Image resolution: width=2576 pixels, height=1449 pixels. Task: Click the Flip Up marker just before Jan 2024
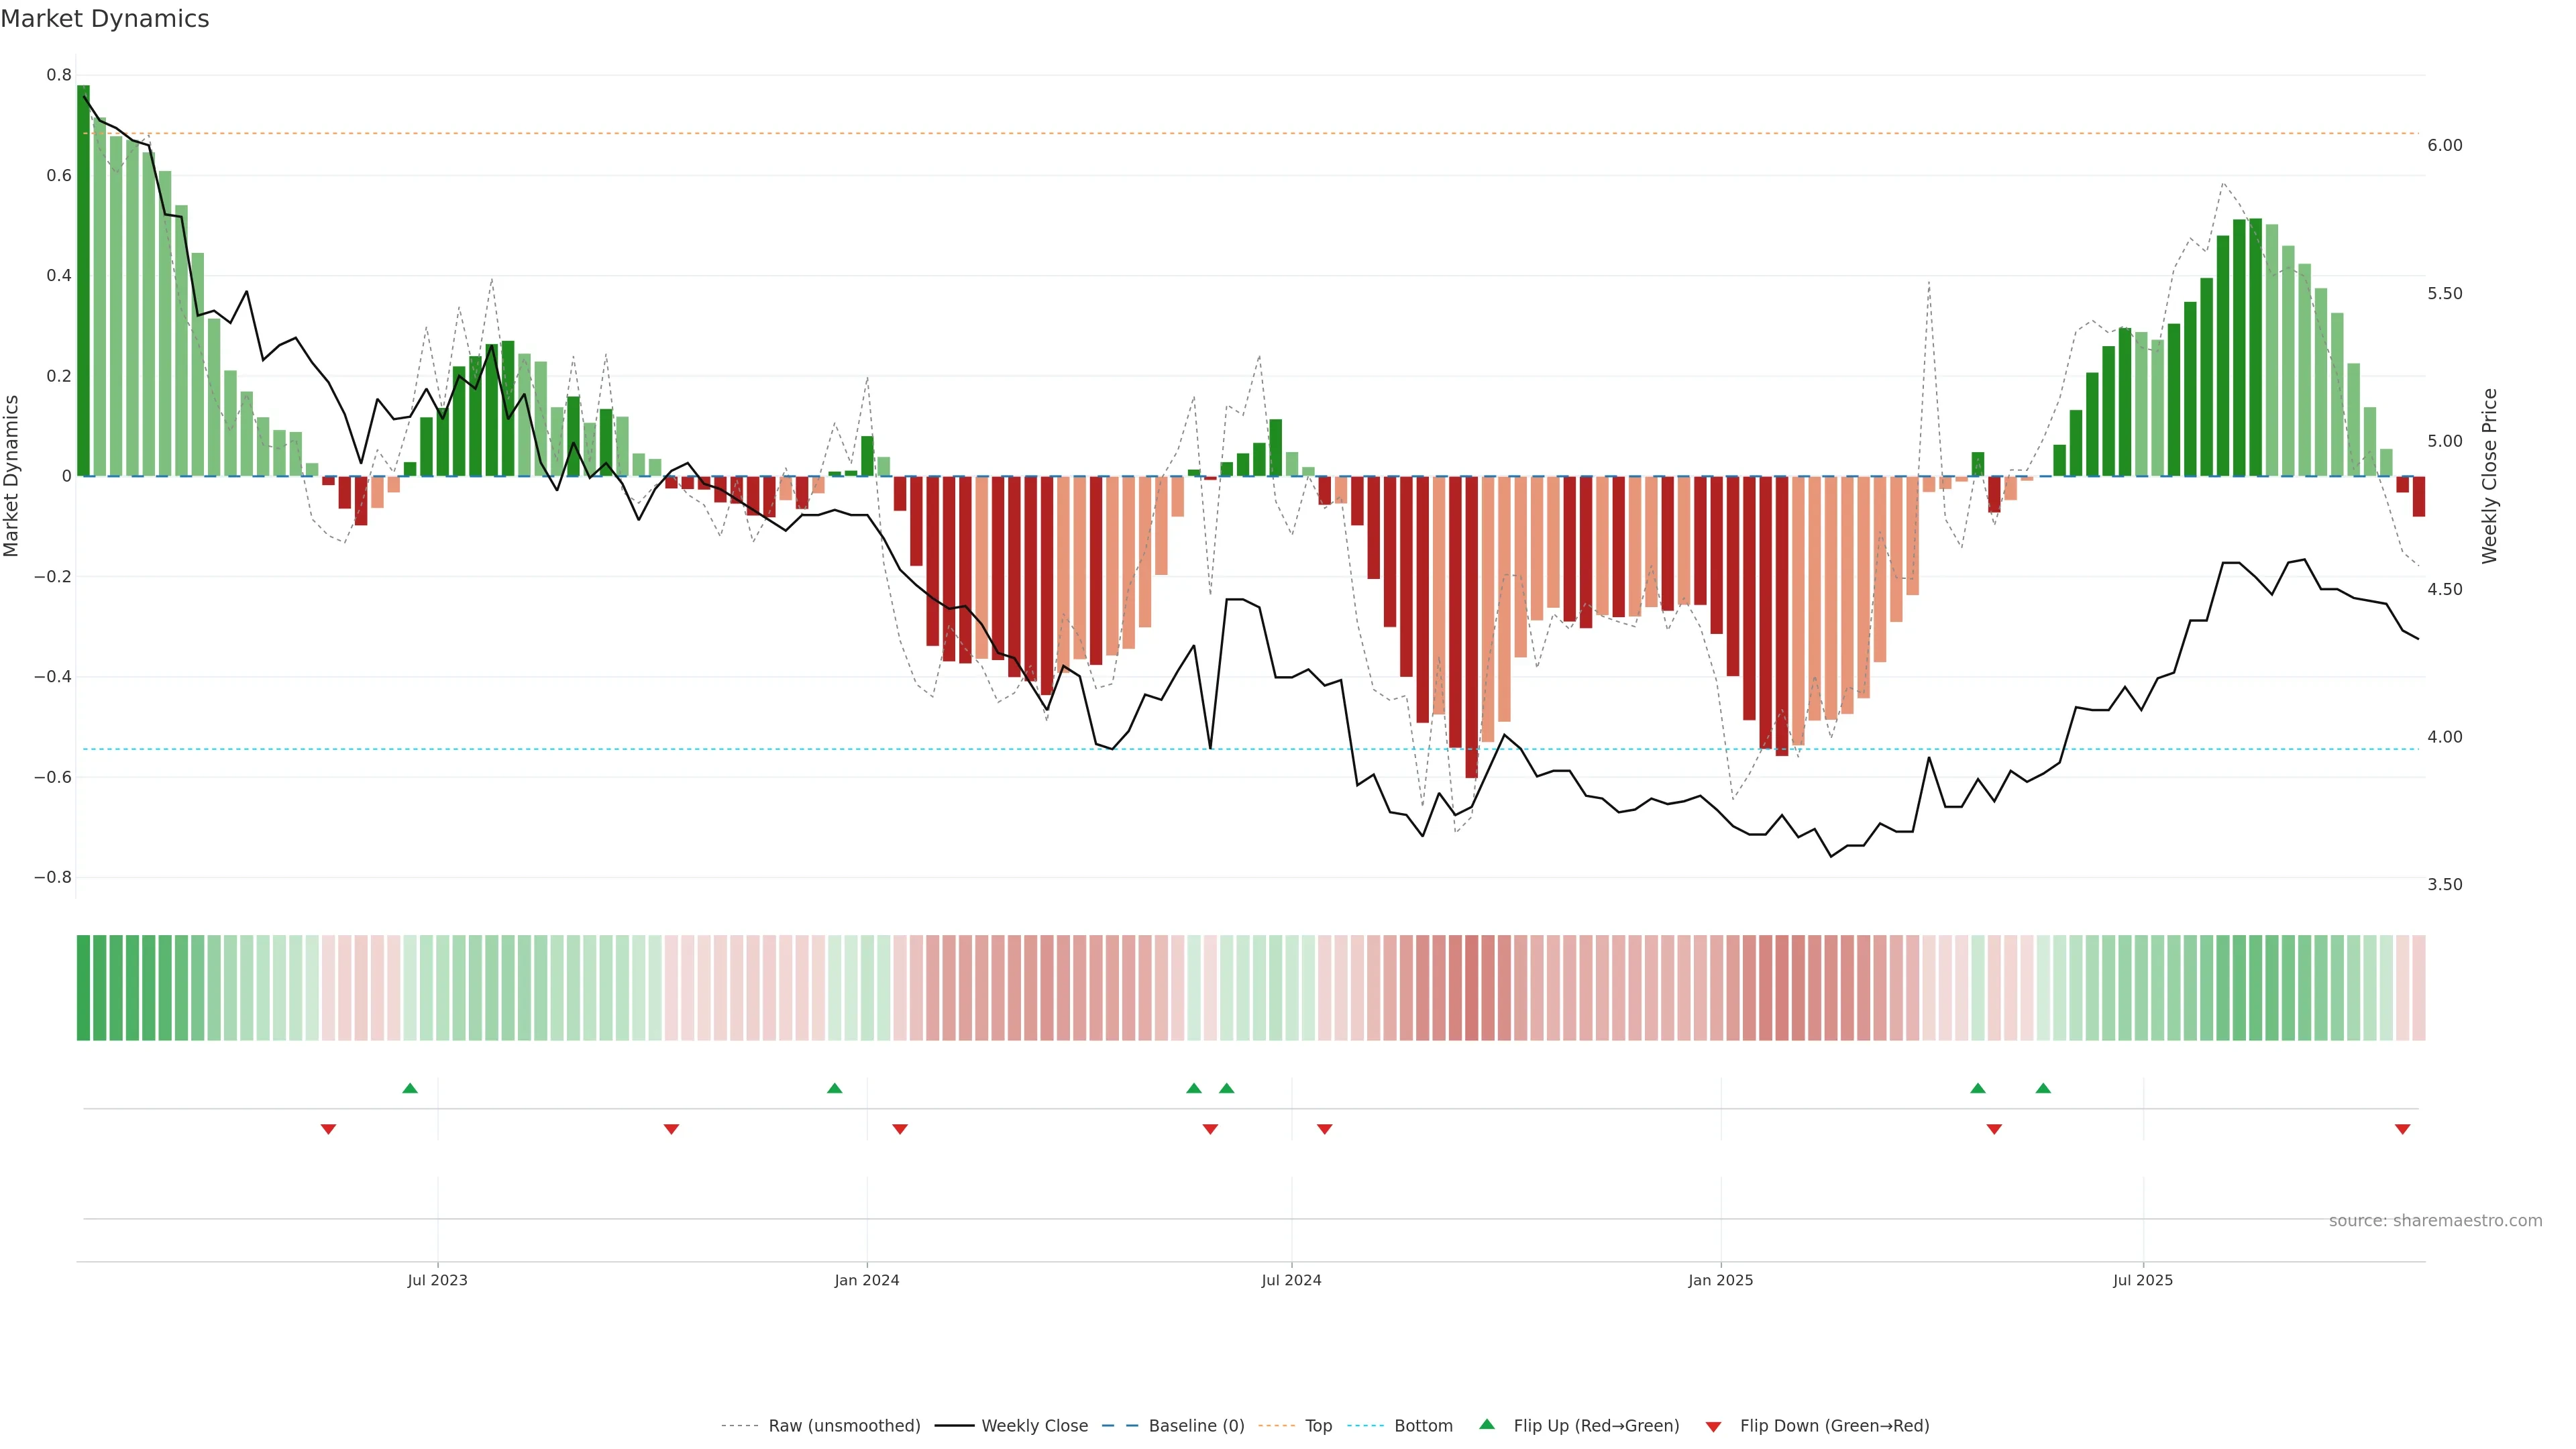click(x=835, y=1088)
